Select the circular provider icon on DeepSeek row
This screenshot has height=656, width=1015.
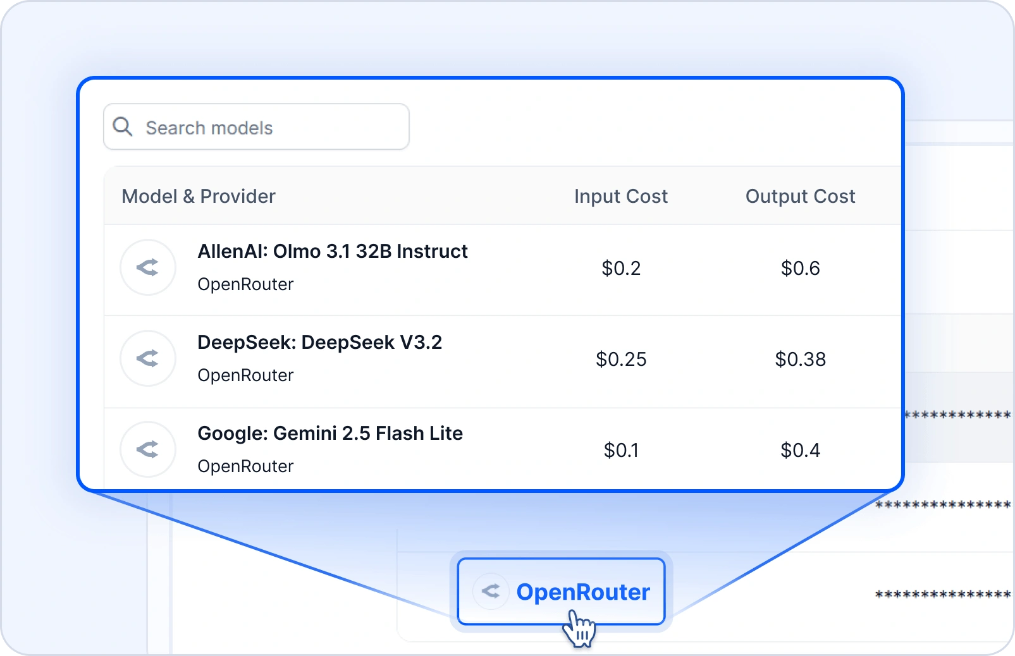coord(147,358)
